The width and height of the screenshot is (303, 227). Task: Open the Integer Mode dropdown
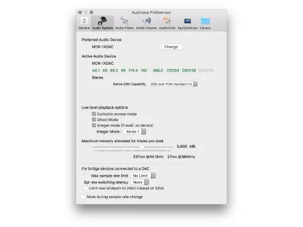[135, 131]
